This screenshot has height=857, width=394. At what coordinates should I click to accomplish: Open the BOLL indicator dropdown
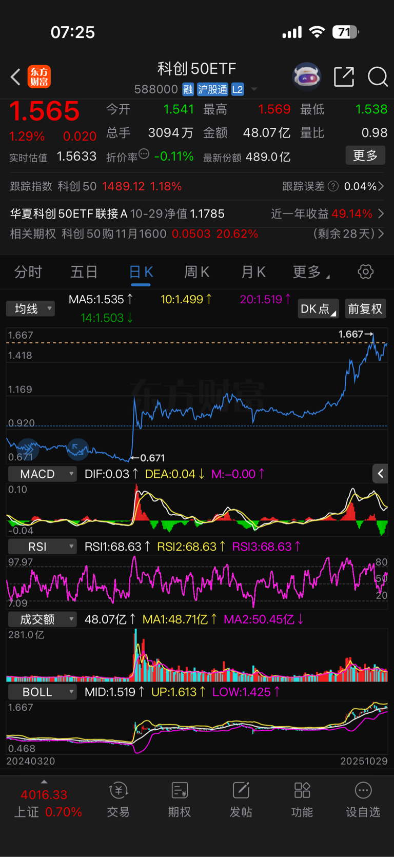point(43,692)
